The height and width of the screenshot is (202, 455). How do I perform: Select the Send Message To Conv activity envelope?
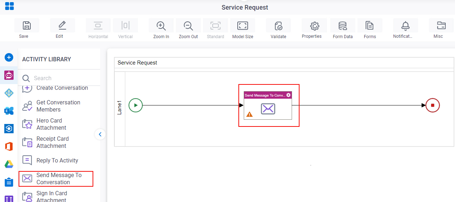(x=268, y=109)
